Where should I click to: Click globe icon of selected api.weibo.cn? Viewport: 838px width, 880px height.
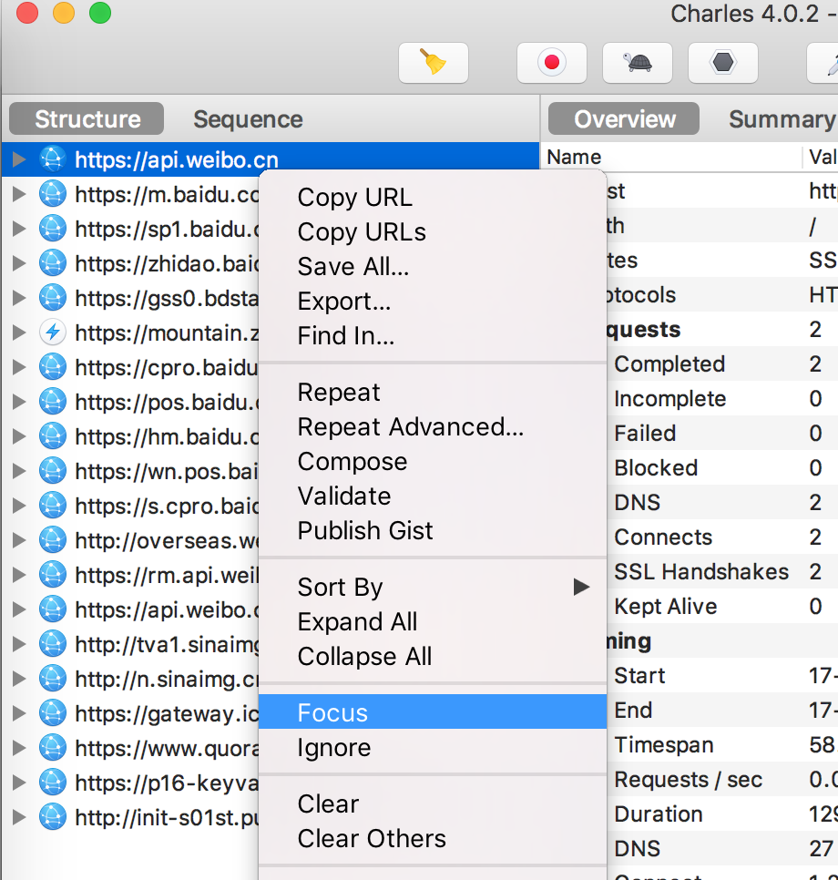[53, 159]
